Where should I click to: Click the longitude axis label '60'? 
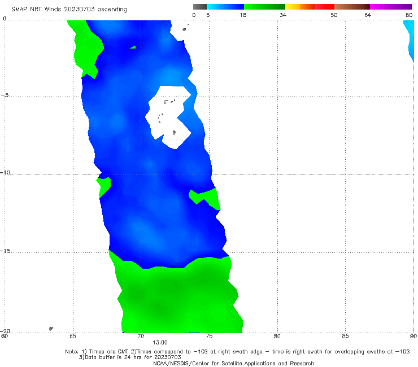click(x=5, y=336)
